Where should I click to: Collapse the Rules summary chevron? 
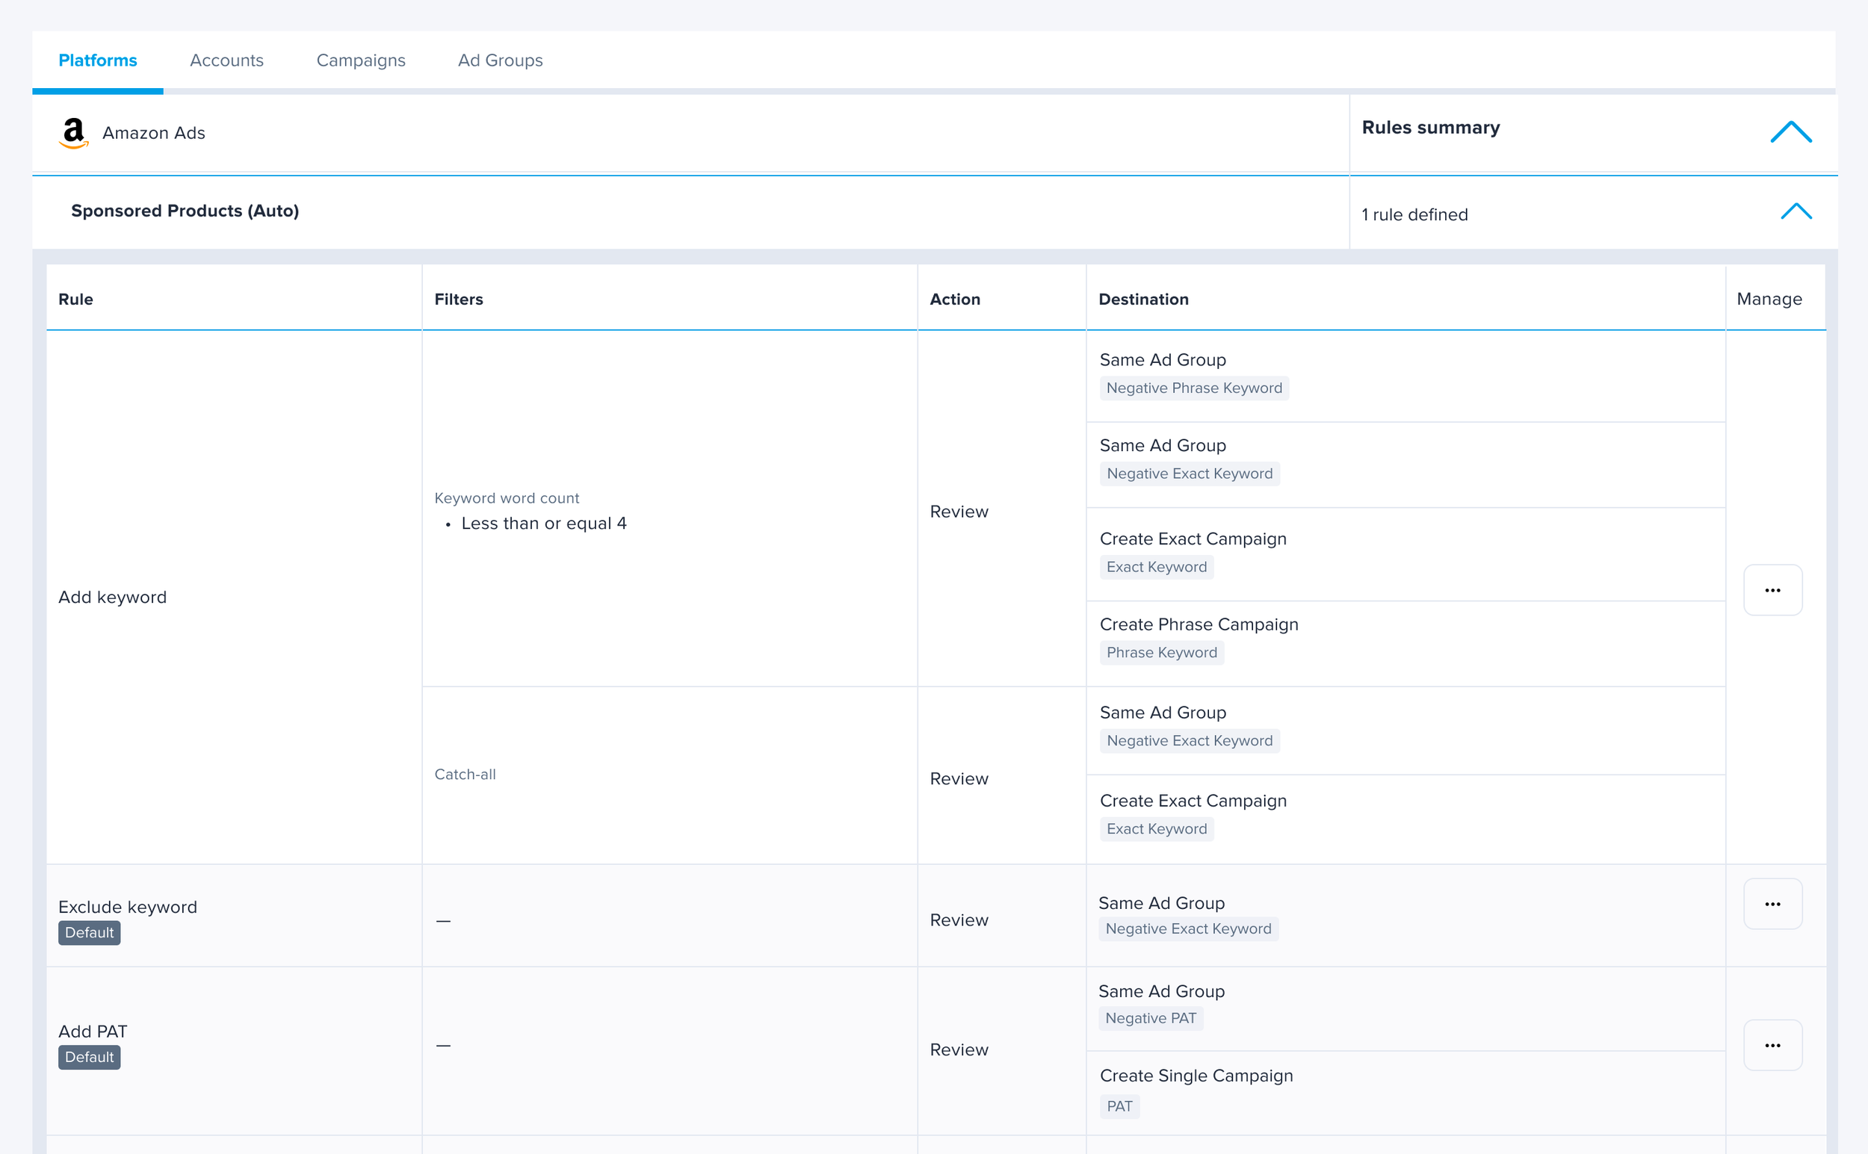1790,132
